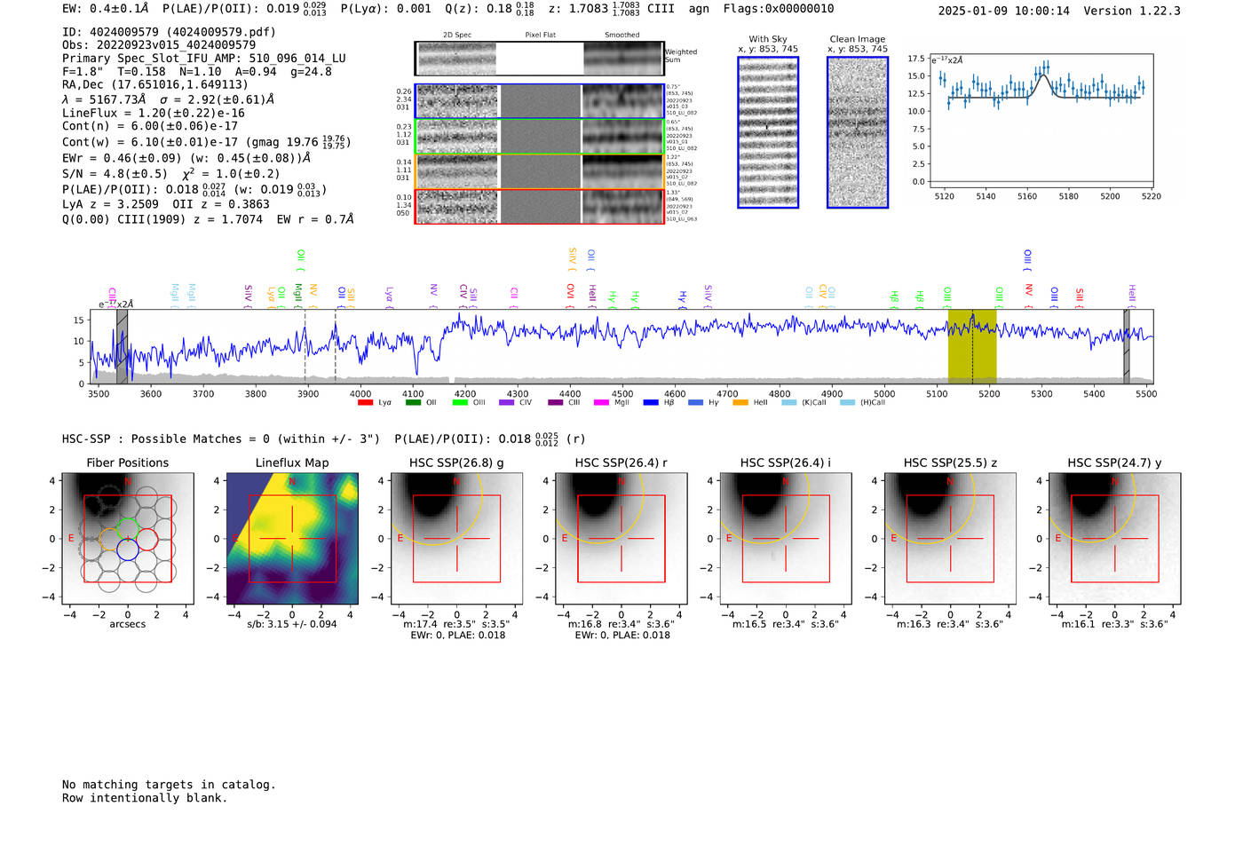Click the lime OIII legend swatch
1243x846 pixels.
tap(460, 402)
